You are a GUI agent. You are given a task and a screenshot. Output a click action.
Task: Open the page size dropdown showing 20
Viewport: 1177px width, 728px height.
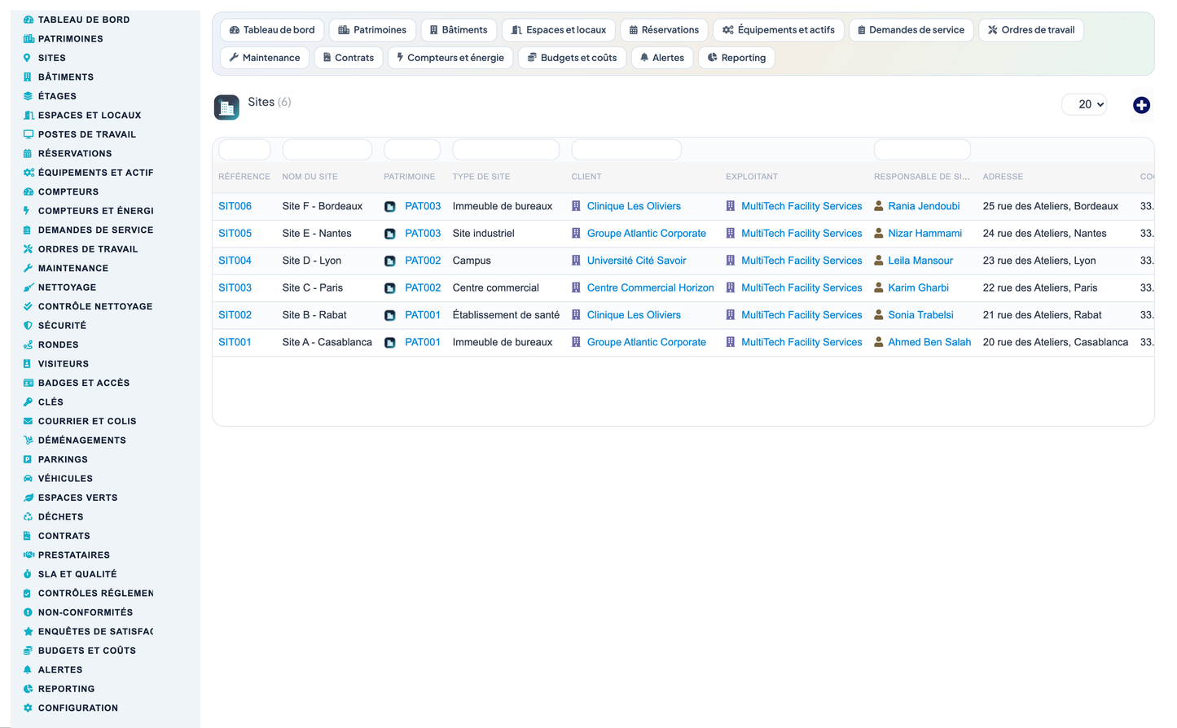pos(1084,104)
